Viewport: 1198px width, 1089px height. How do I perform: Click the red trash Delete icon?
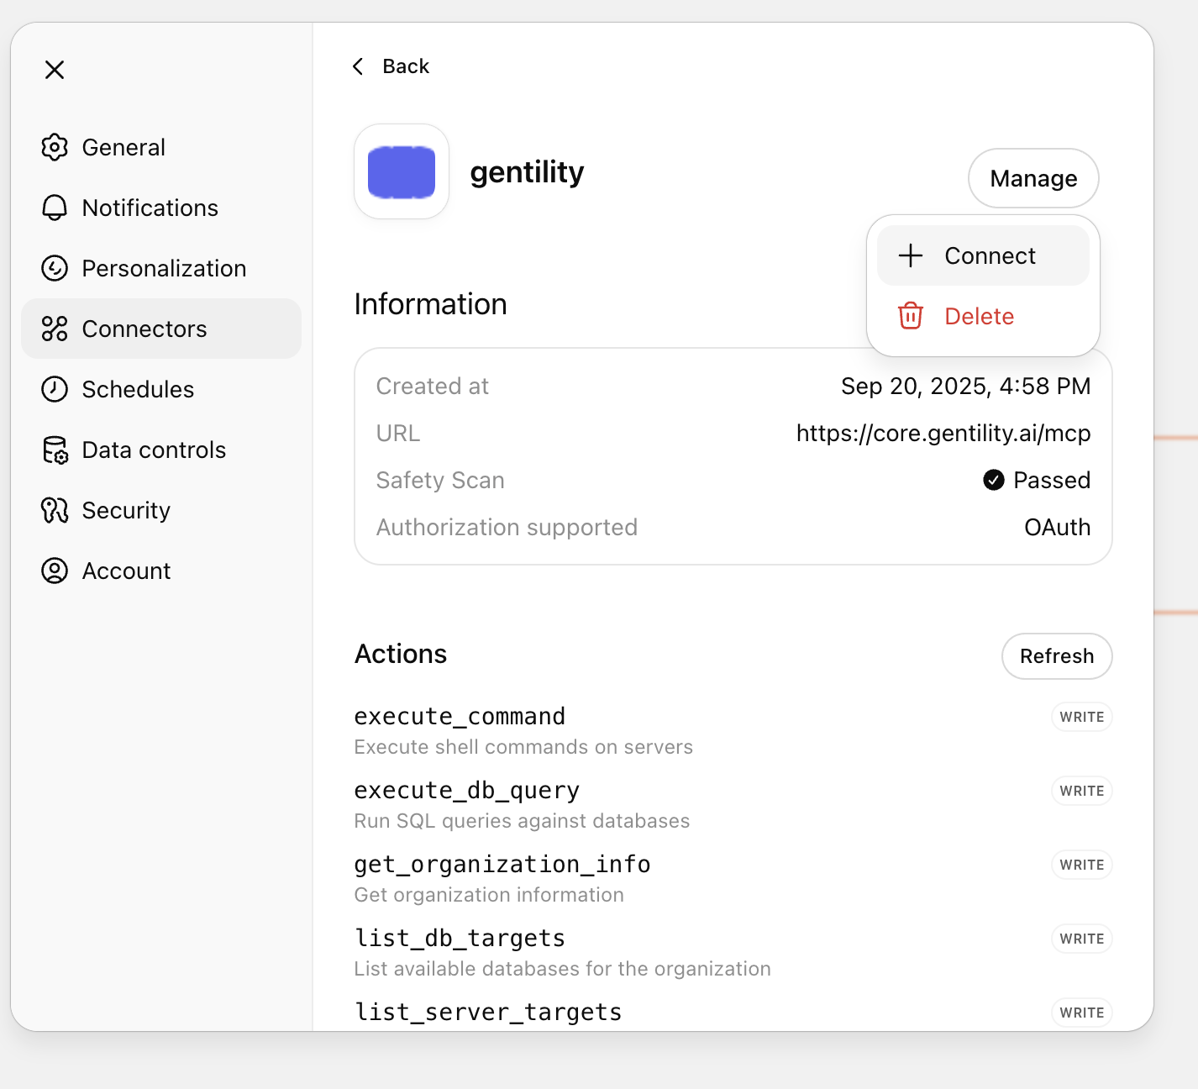click(x=911, y=316)
